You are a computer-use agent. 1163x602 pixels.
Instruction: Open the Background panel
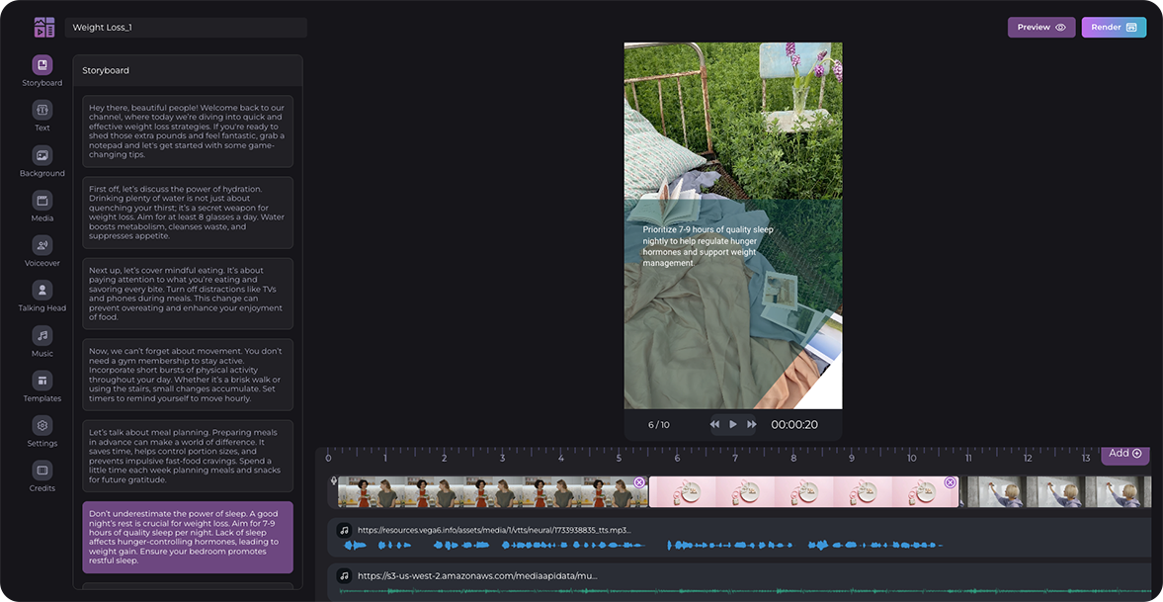point(42,156)
